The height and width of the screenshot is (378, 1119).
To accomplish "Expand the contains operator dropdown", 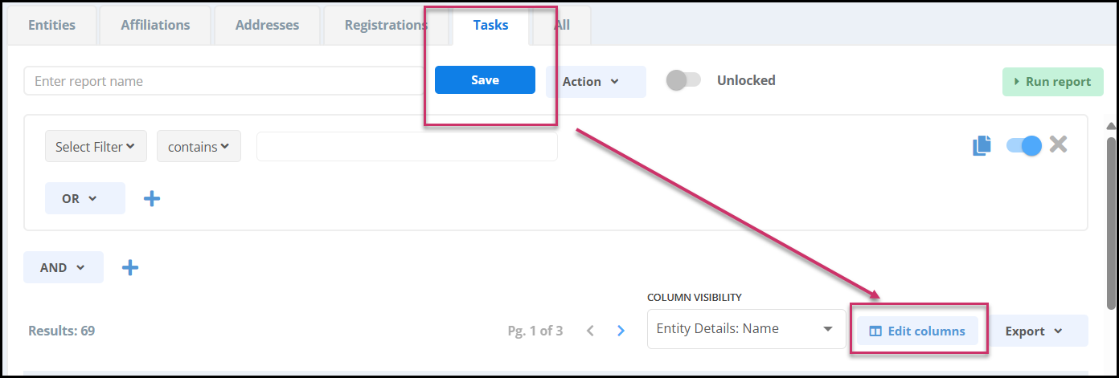I will click(x=199, y=146).
